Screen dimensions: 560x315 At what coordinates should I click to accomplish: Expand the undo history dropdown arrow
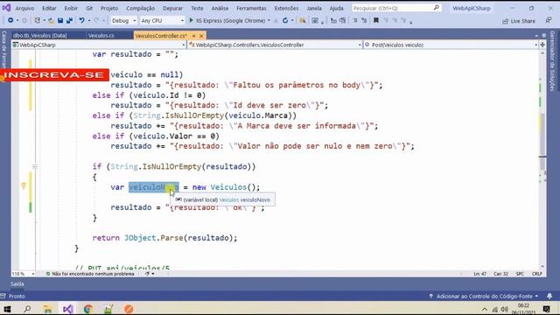click(x=89, y=21)
